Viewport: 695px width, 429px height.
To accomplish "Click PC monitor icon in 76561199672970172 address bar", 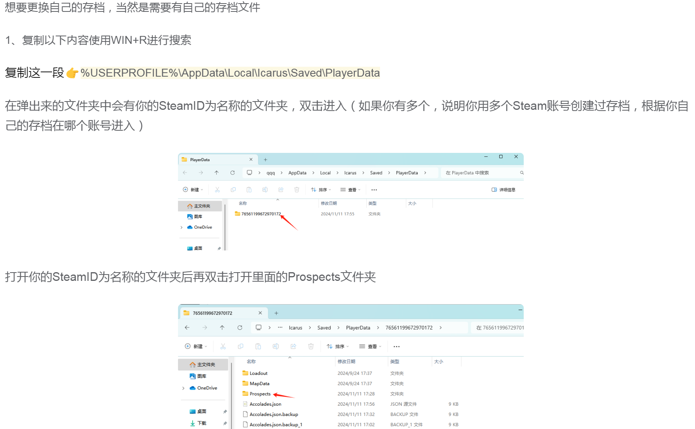I will [259, 327].
